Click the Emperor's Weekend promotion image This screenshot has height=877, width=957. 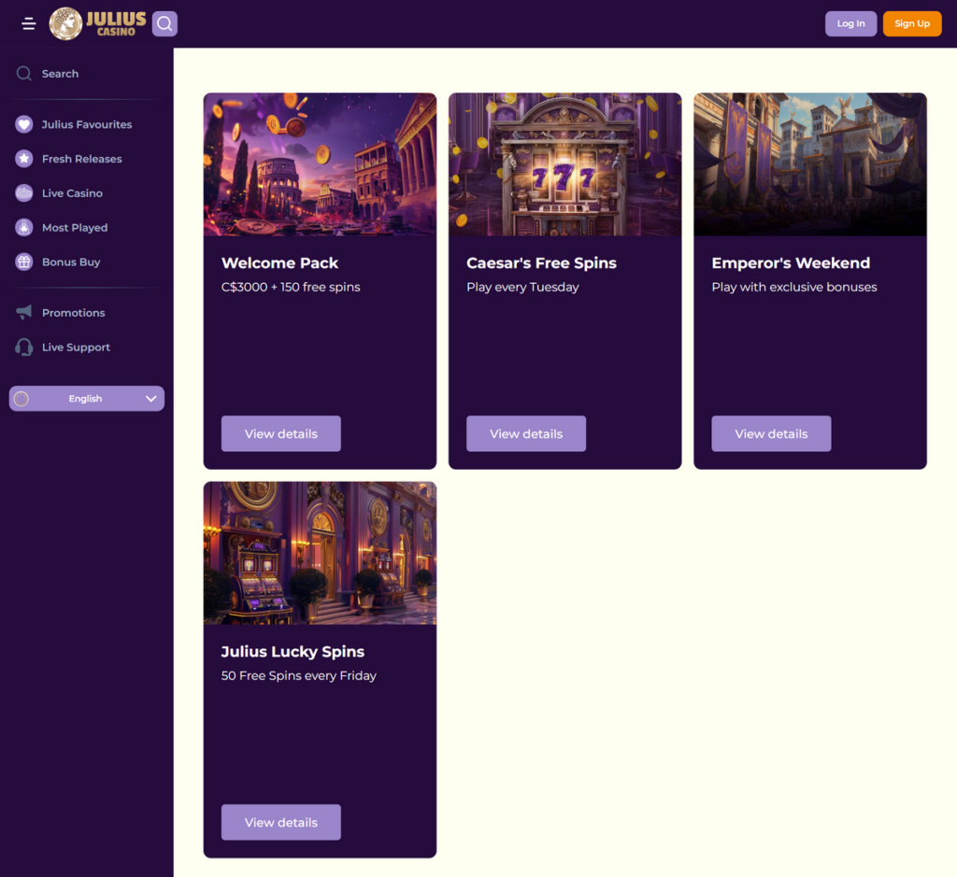tap(809, 164)
